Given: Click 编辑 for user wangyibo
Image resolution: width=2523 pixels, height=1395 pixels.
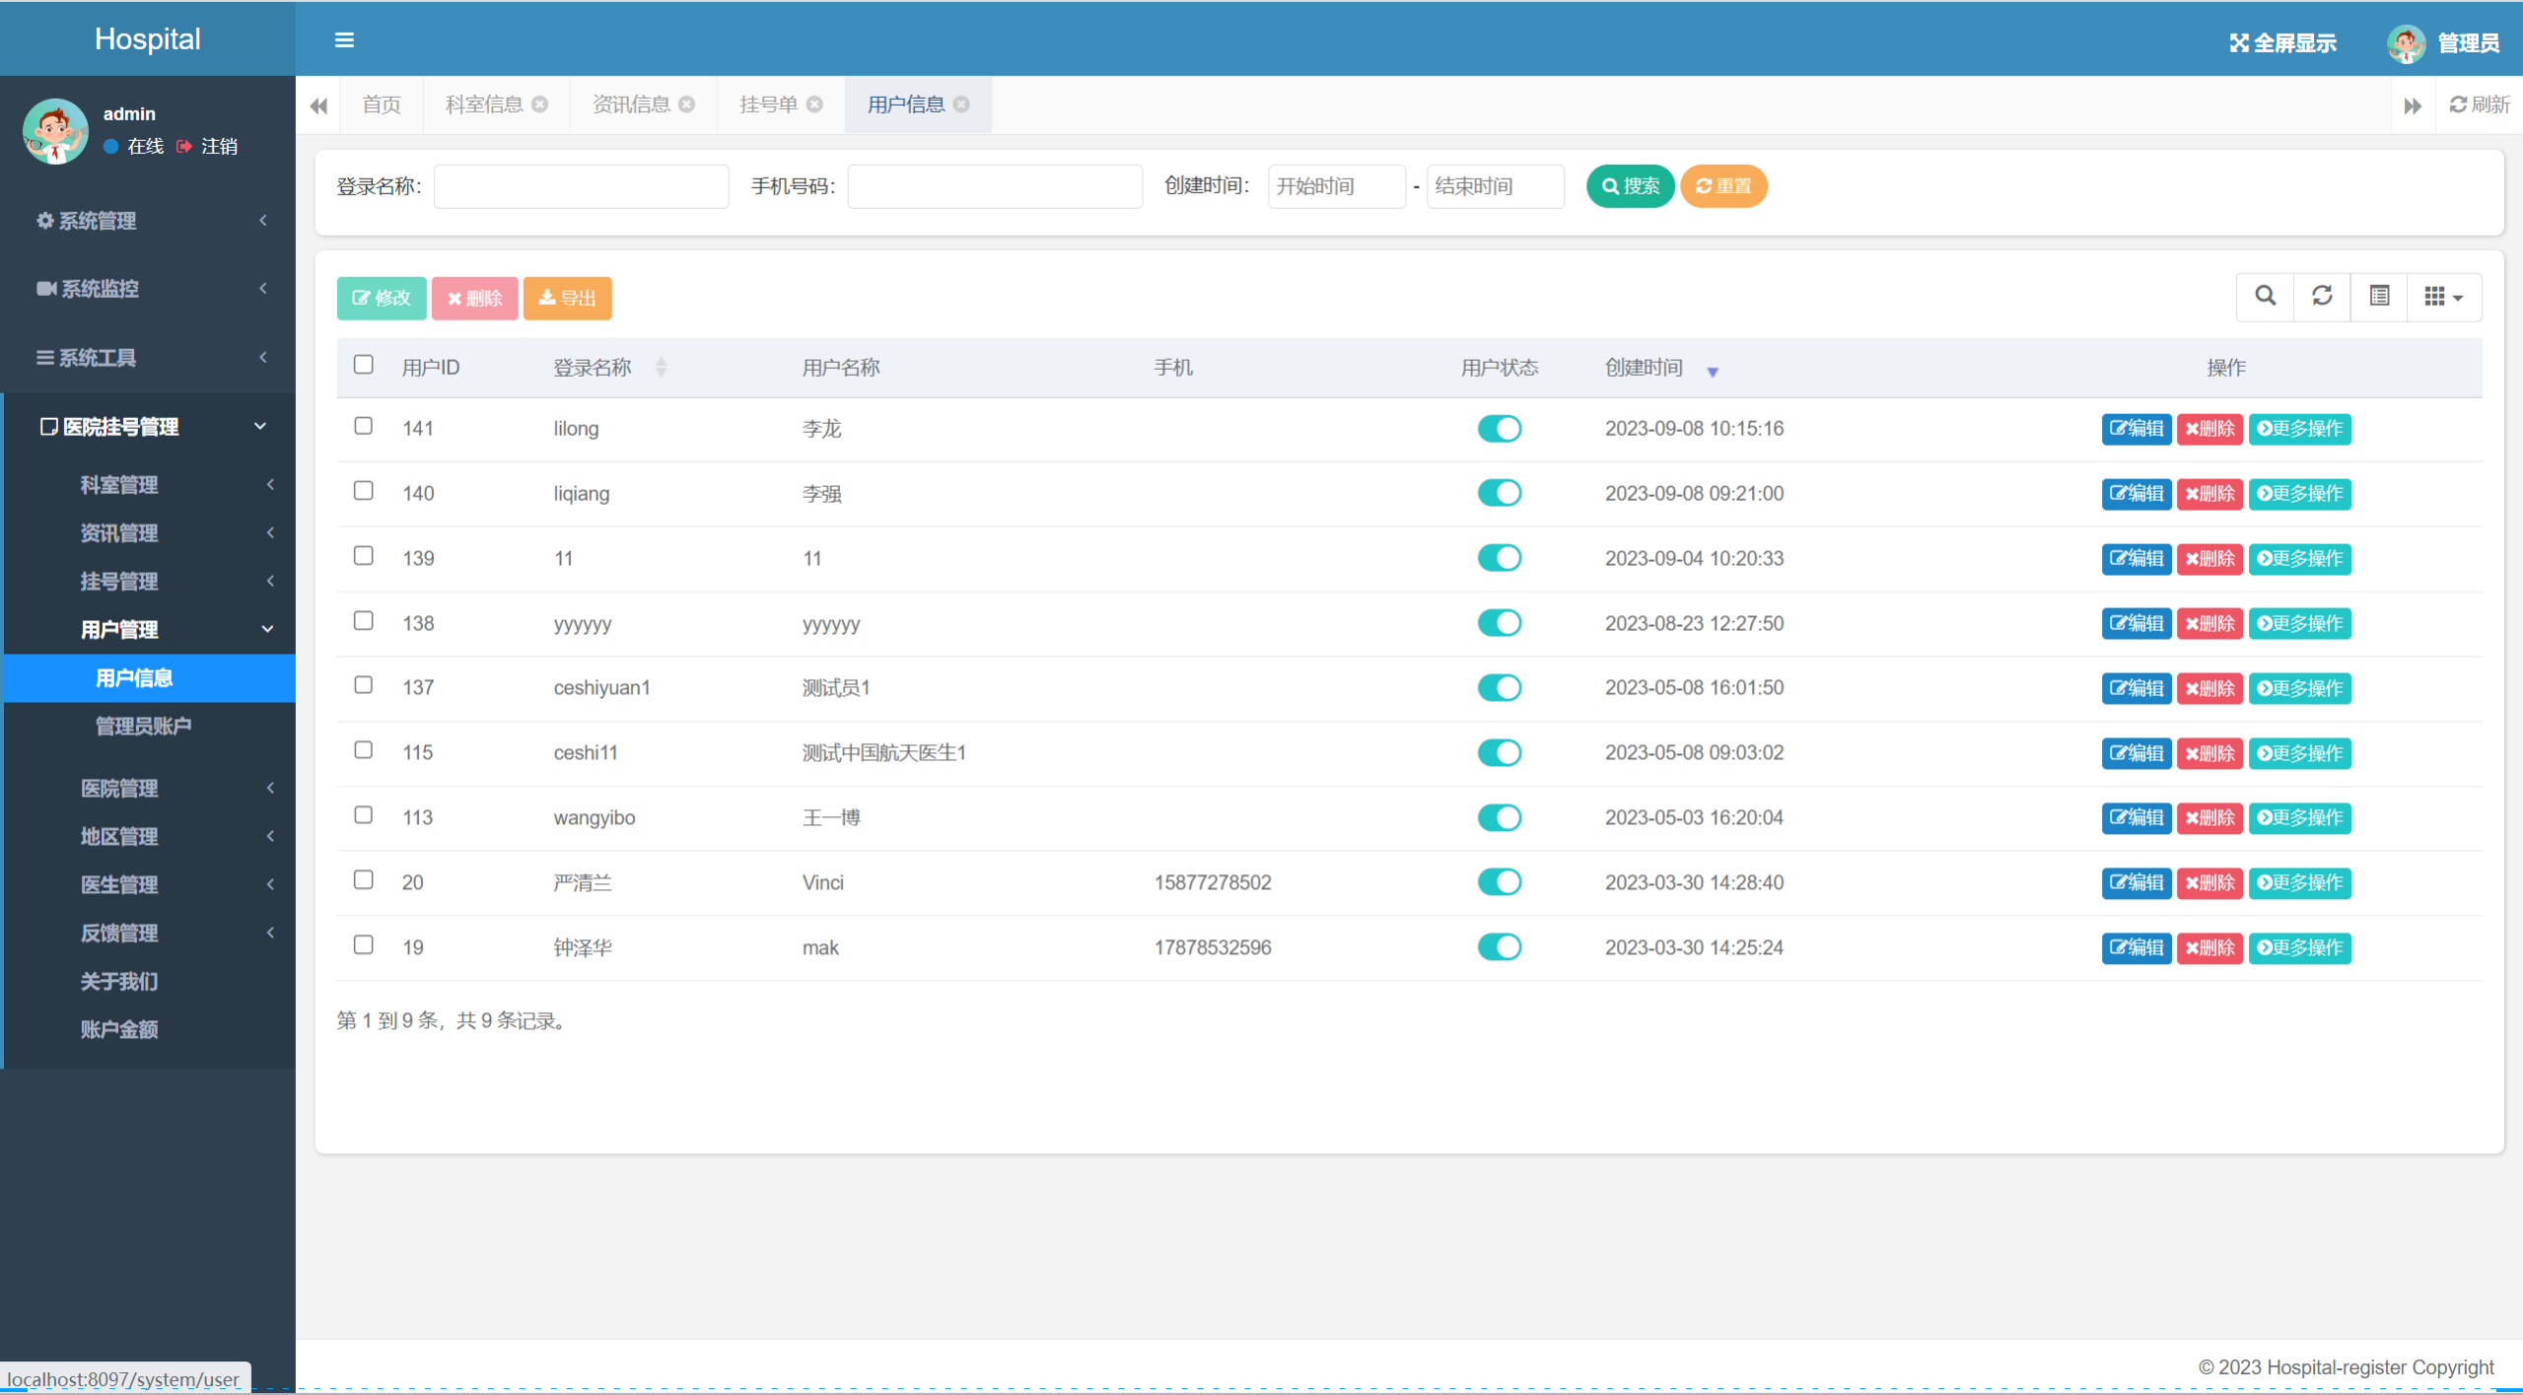Looking at the screenshot, I should 2136,817.
